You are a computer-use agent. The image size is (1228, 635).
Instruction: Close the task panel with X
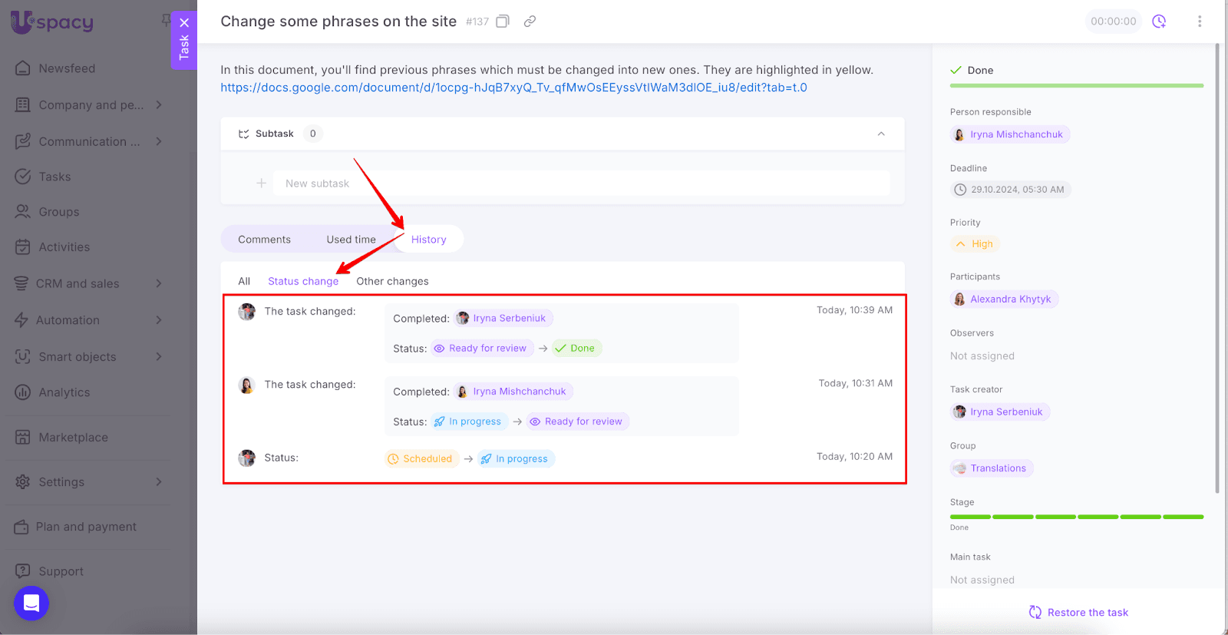pyautogui.click(x=184, y=23)
